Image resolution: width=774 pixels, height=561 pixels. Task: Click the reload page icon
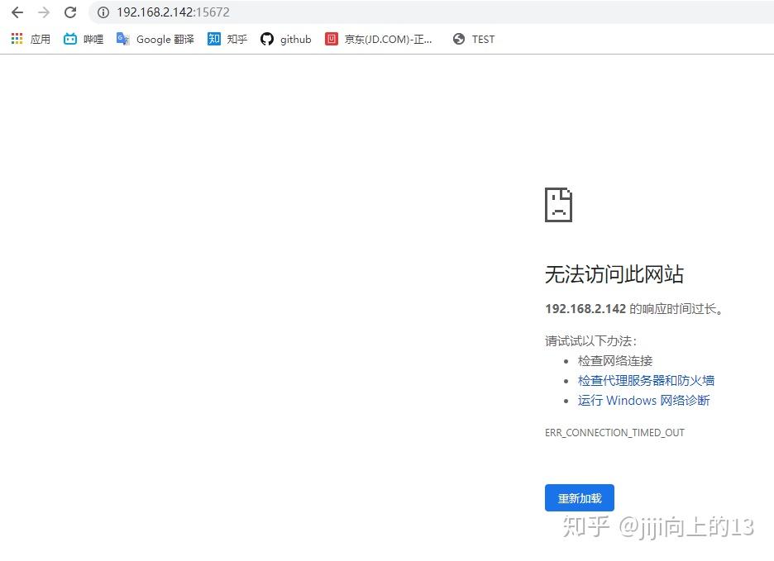coord(70,12)
